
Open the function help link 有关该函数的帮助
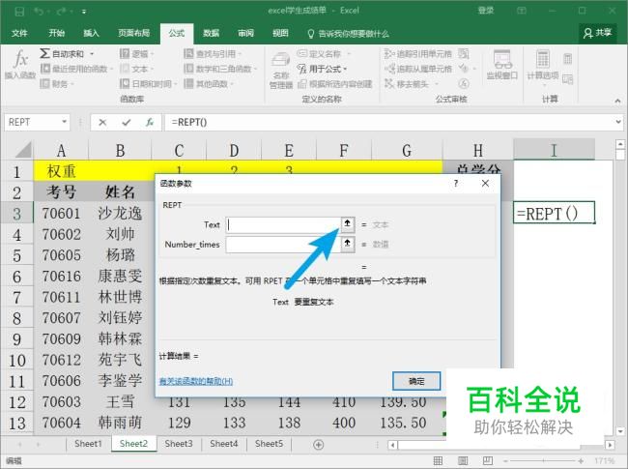(196, 381)
